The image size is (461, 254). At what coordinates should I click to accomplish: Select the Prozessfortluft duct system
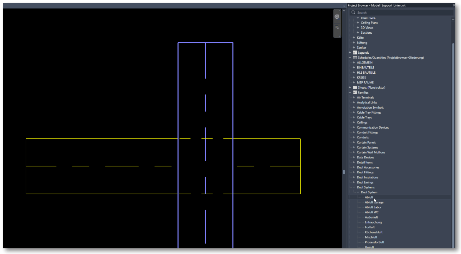click(x=374, y=242)
